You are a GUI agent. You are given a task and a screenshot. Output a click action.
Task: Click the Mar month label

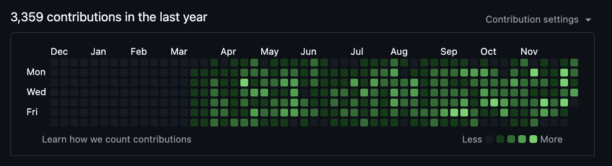(179, 52)
